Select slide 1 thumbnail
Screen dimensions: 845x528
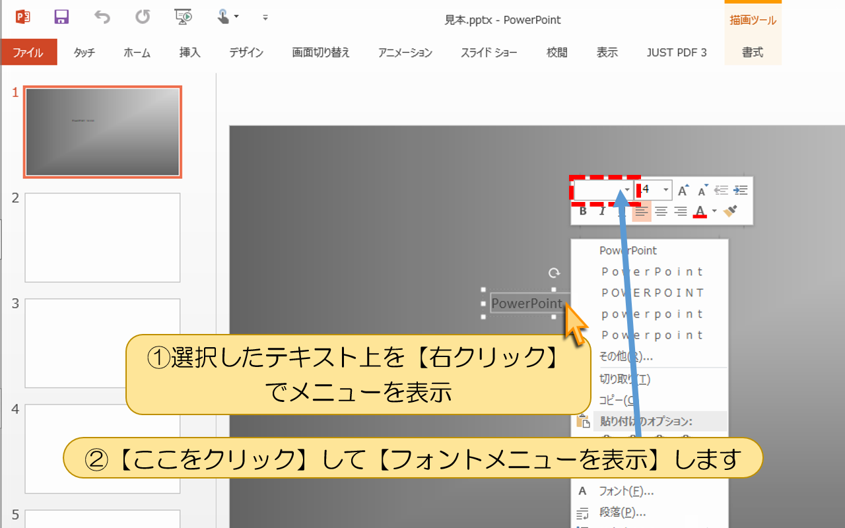pos(102,132)
